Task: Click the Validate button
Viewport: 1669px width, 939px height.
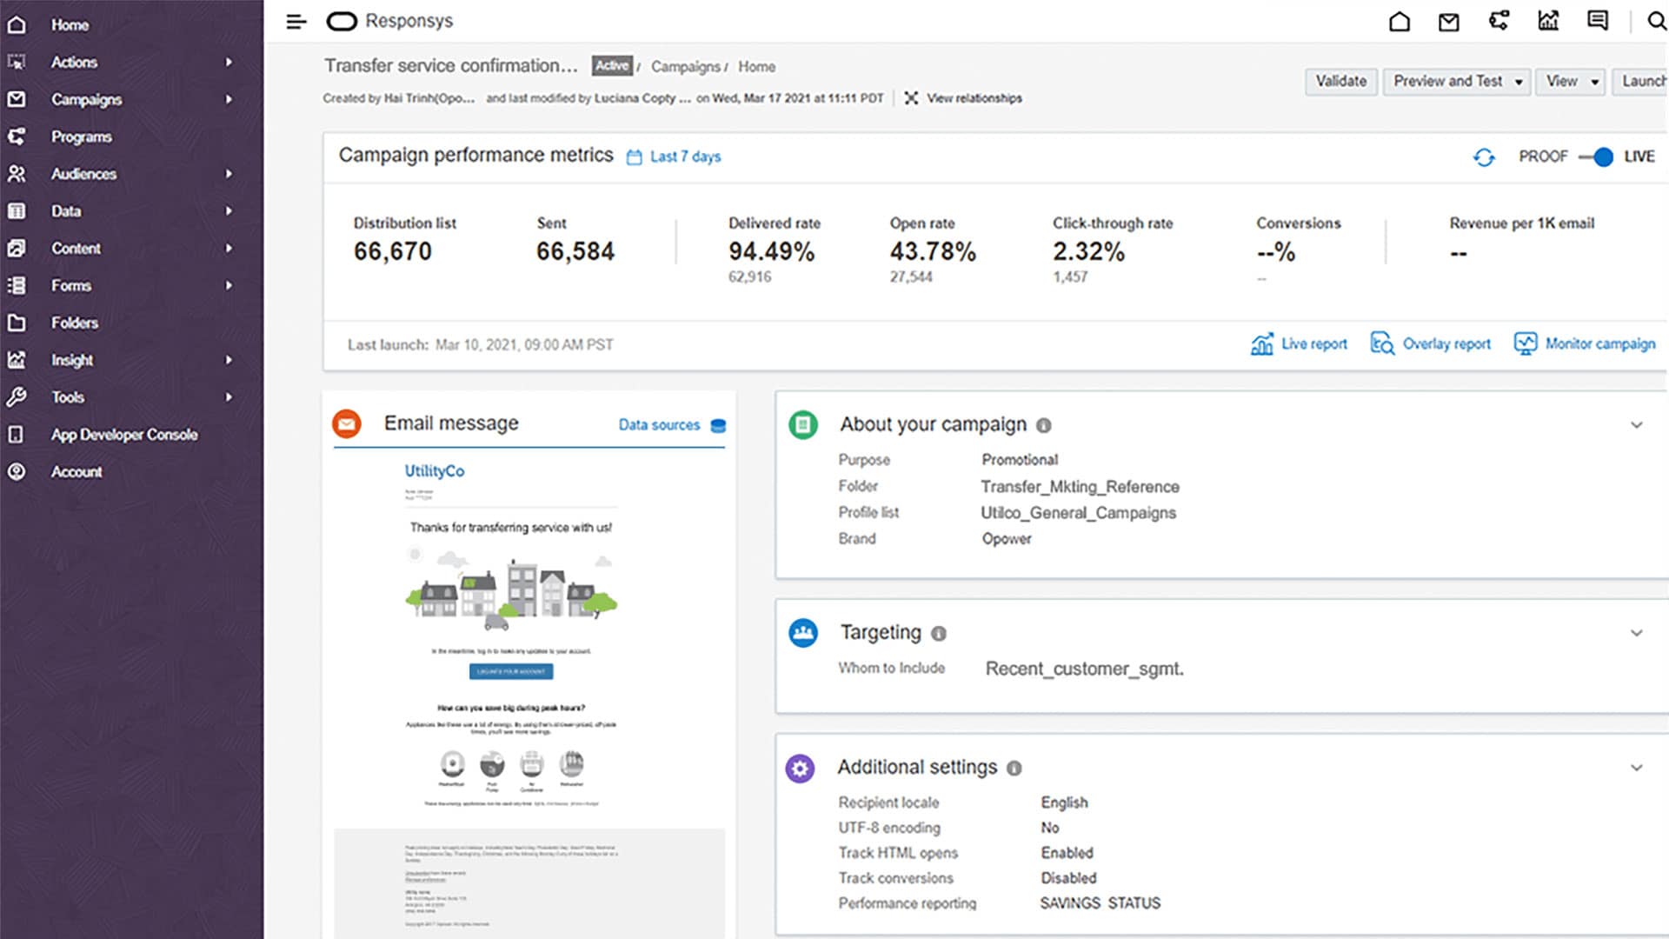Action: 1340,81
